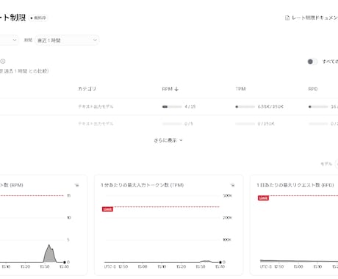Open the 直近1時間 period dropdown
This screenshot has width=338, height=279.
pyautogui.click(x=67, y=40)
